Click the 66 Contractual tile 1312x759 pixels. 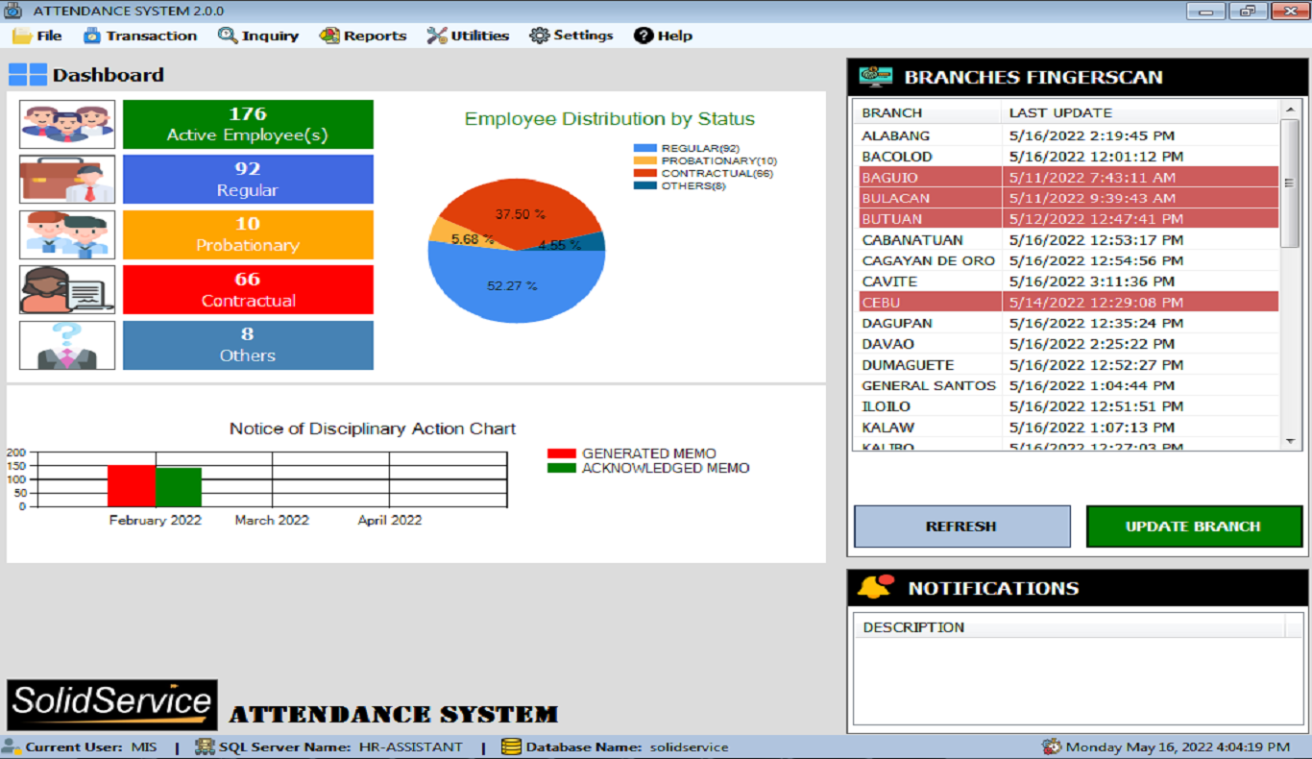[248, 290]
